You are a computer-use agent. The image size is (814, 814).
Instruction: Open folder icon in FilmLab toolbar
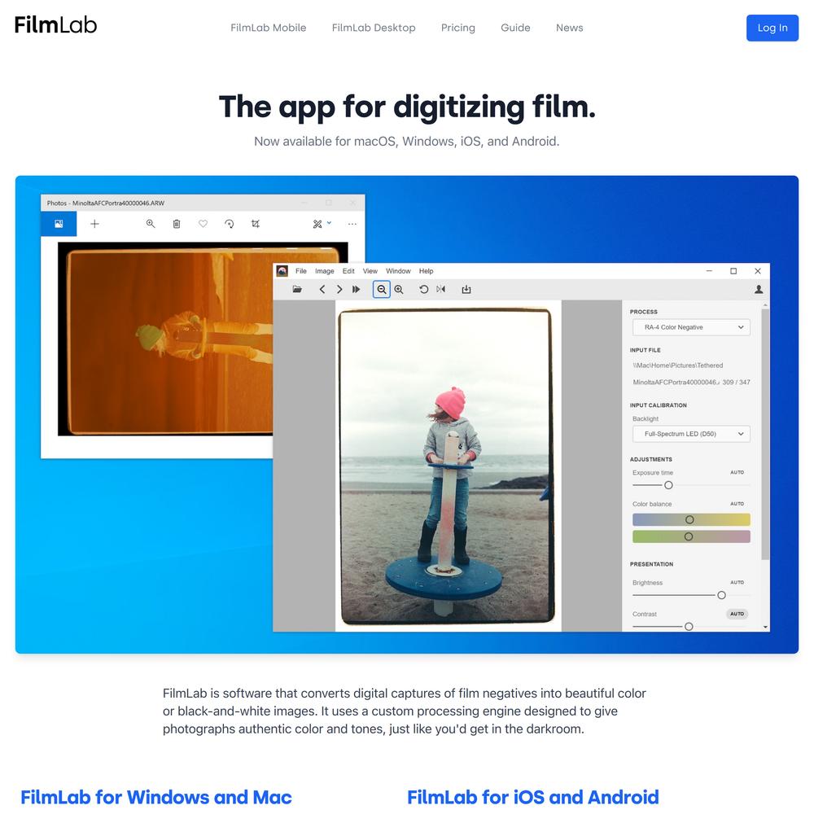coord(297,289)
